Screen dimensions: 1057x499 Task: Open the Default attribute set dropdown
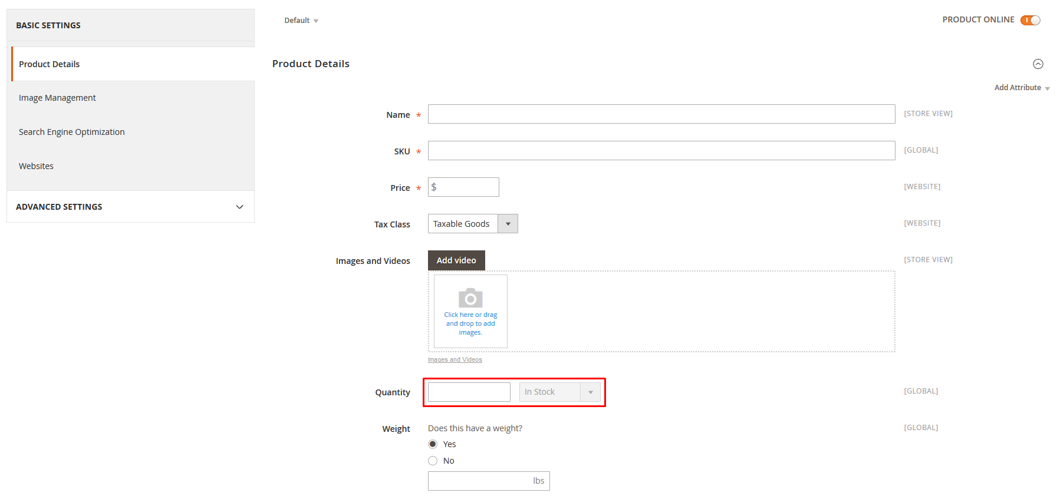pyautogui.click(x=301, y=21)
